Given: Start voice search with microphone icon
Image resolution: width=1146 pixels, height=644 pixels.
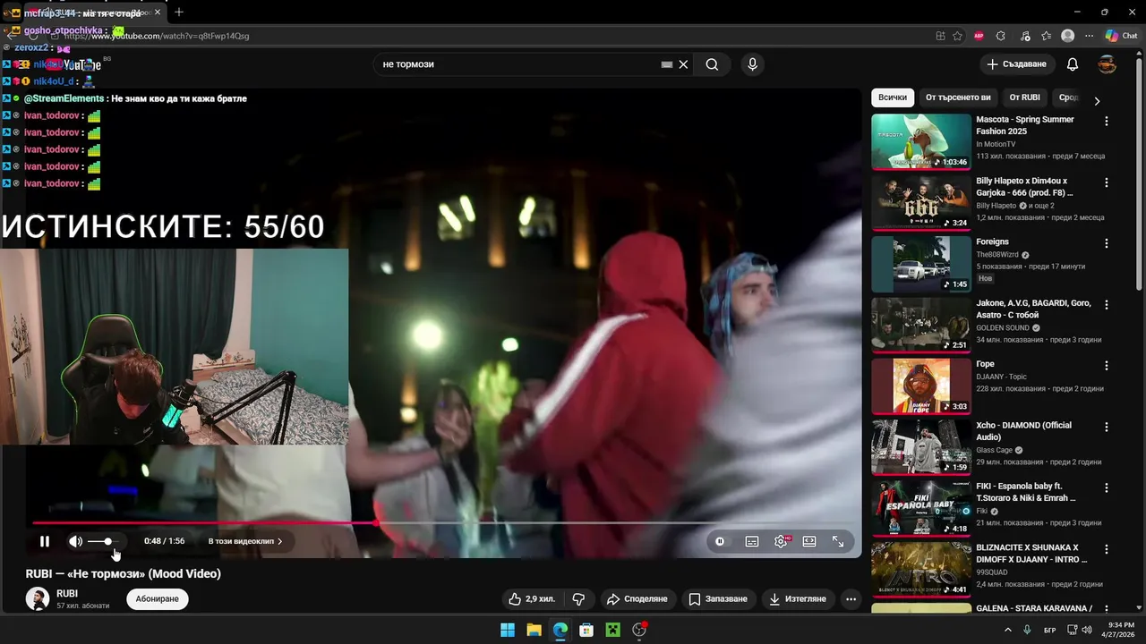Looking at the screenshot, I should [752, 64].
